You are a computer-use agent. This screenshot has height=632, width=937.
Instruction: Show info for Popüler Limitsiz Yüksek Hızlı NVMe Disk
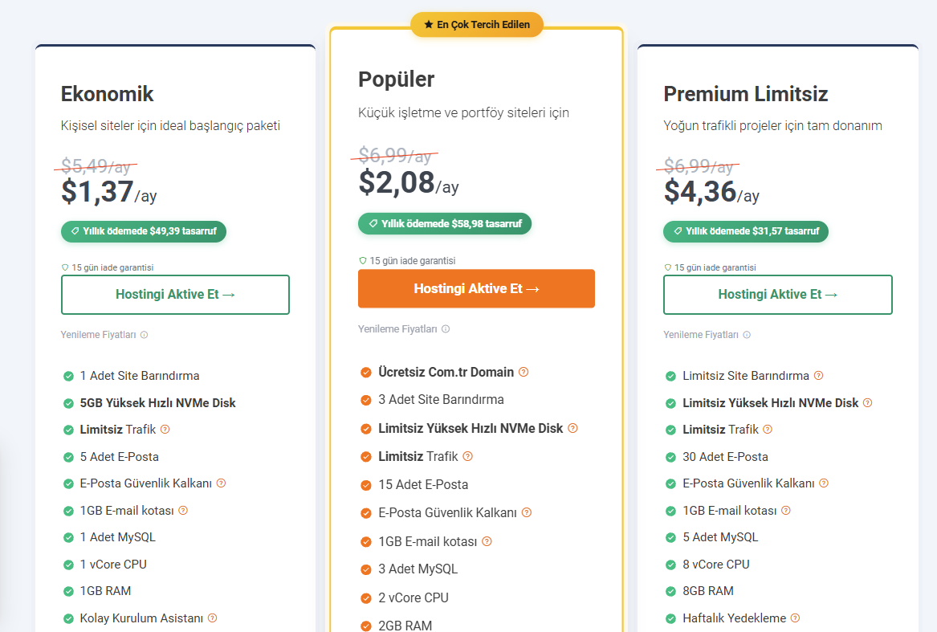point(572,428)
